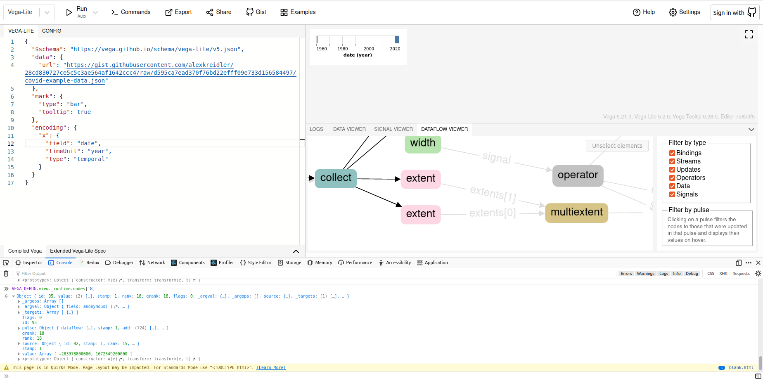Select the multiextent dataflow node
The height and width of the screenshot is (388, 763).
576,213
